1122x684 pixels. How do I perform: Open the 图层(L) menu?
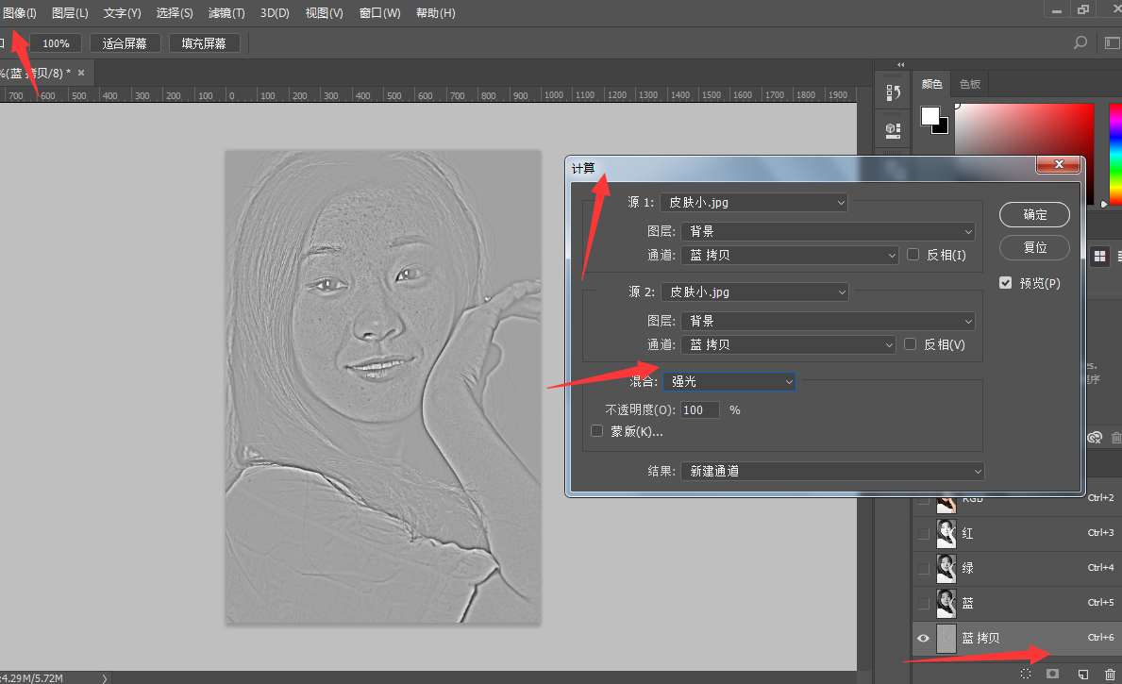pos(70,13)
